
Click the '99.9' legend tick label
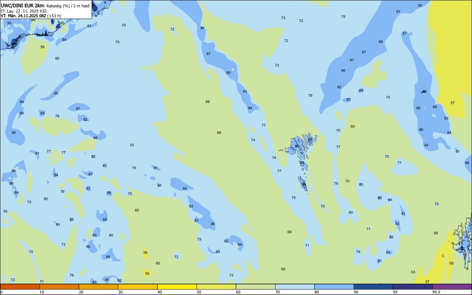[x=436, y=292]
